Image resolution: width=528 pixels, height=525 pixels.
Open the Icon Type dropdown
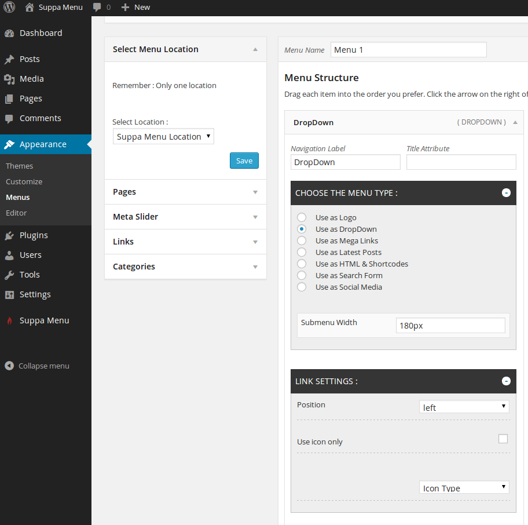(x=464, y=487)
